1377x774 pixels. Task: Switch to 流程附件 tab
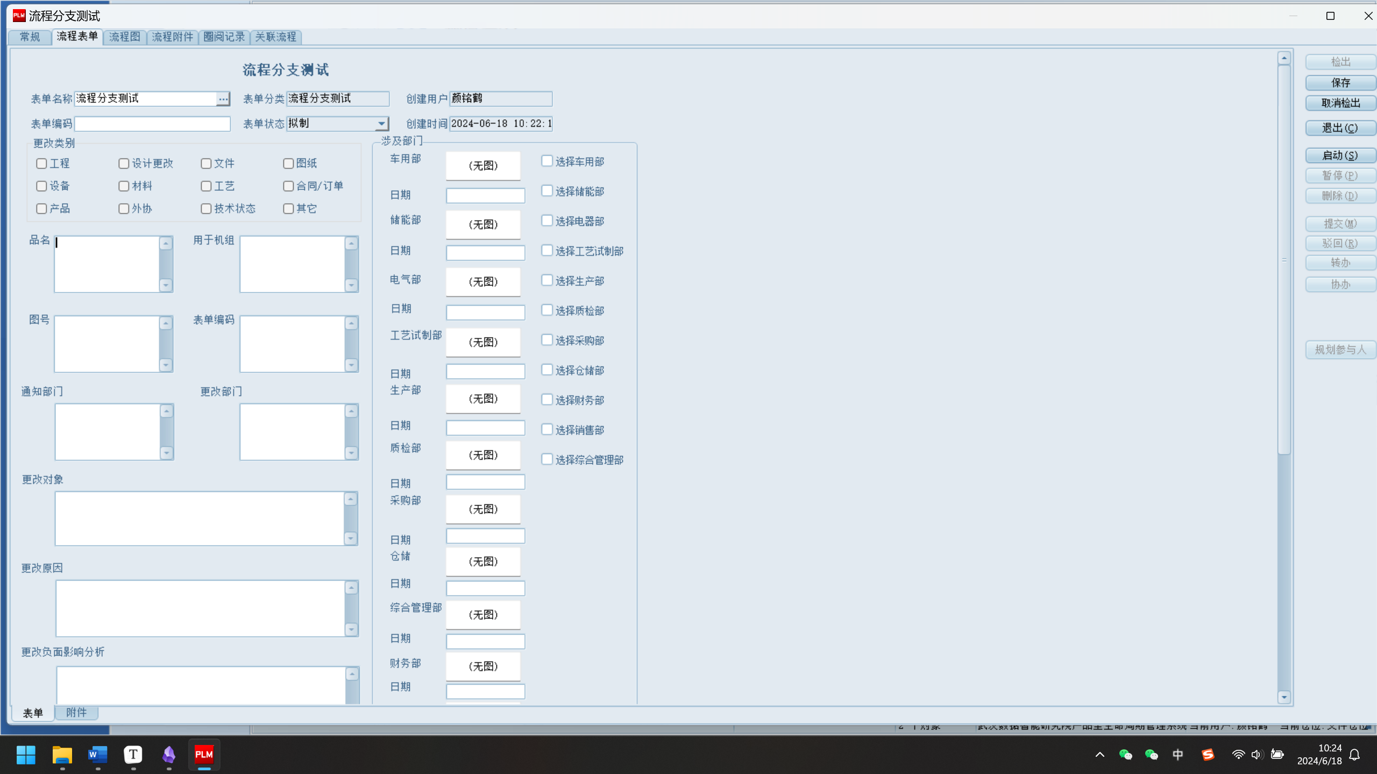tap(172, 37)
